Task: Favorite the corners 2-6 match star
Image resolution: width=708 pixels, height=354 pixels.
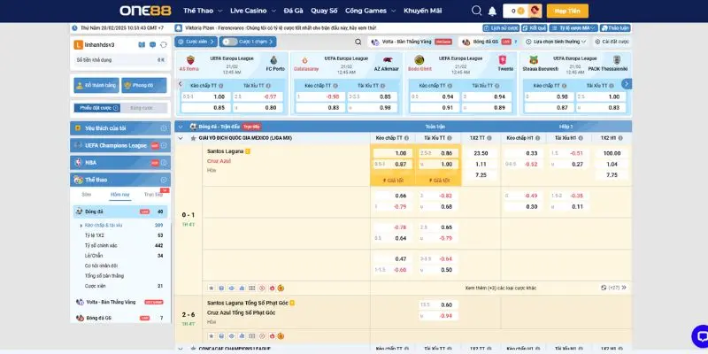Action: click(x=211, y=336)
